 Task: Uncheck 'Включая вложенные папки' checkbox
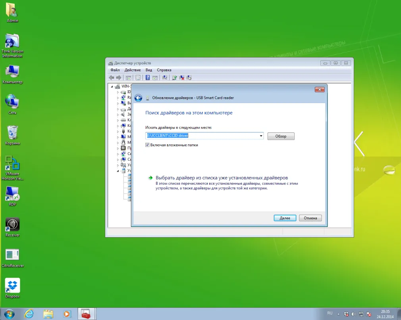click(x=147, y=145)
